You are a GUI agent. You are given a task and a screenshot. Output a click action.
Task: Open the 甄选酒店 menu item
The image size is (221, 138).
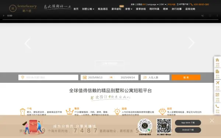pyautogui.click(x=103, y=9)
